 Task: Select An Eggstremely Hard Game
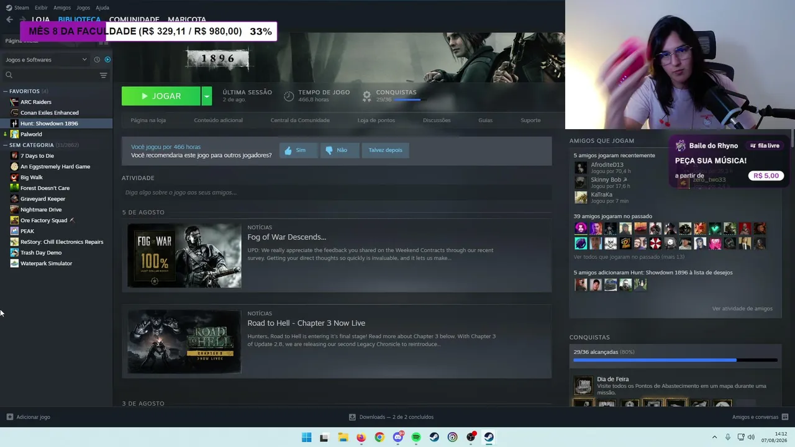56,166
